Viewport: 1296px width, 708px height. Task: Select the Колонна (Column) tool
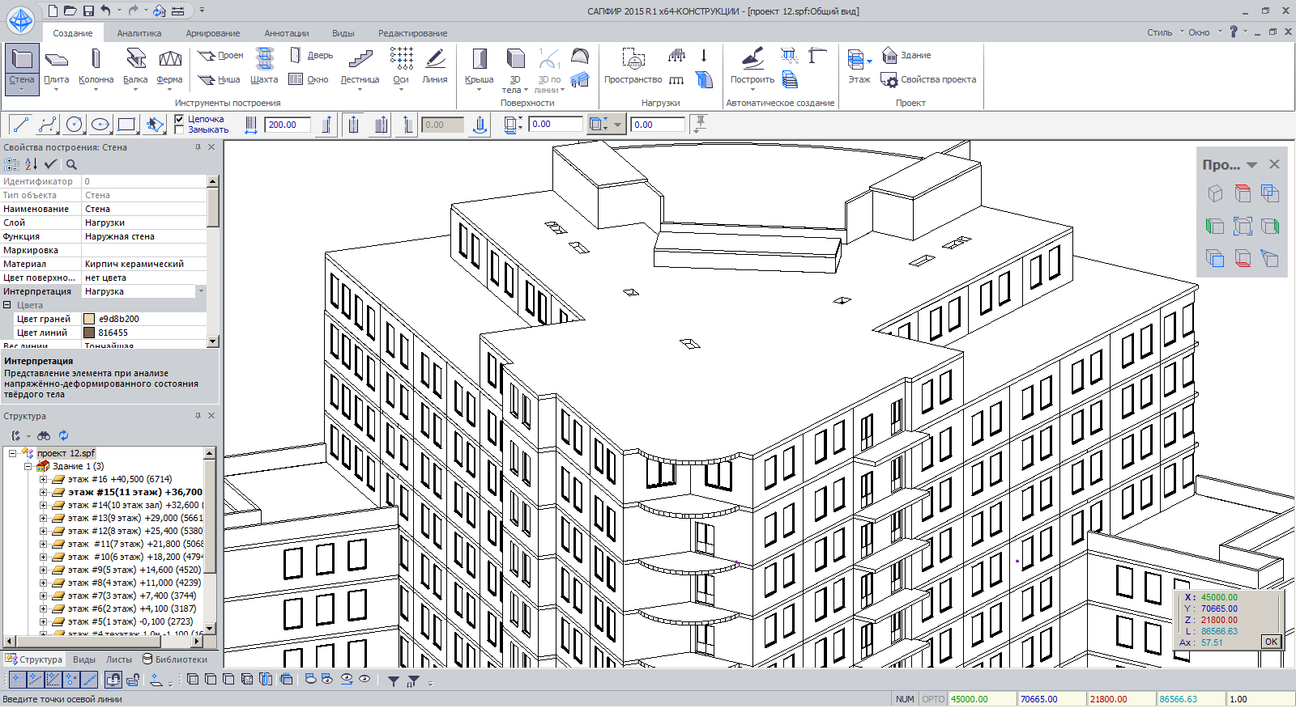tap(96, 59)
